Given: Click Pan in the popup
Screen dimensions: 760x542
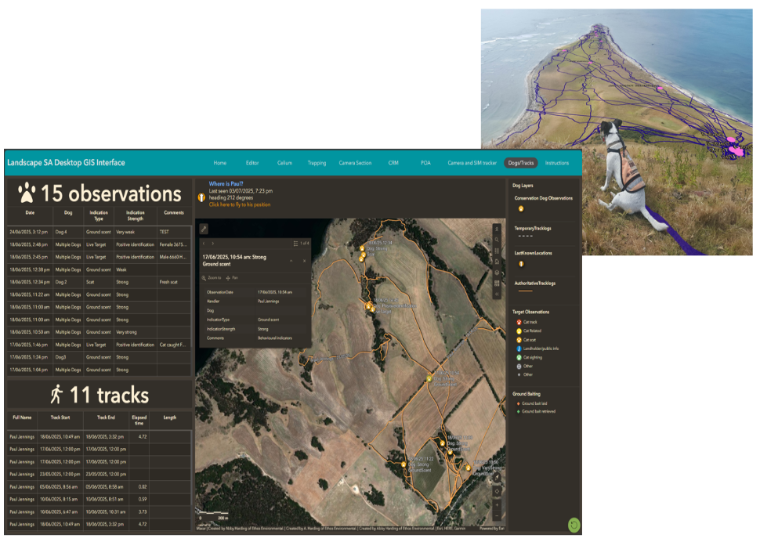Looking at the screenshot, I should click(232, 278).
